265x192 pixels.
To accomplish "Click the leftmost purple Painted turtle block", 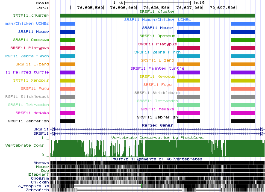I will pos(68,72).
